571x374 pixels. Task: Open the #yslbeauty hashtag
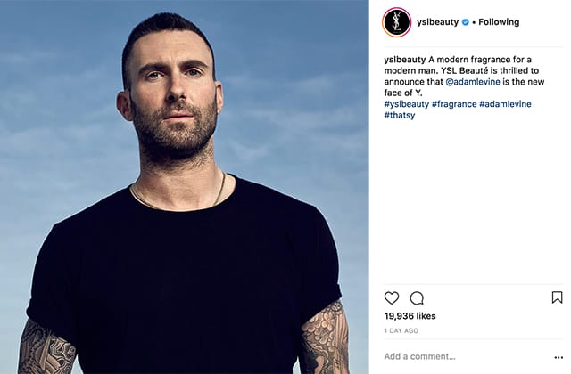407,104
